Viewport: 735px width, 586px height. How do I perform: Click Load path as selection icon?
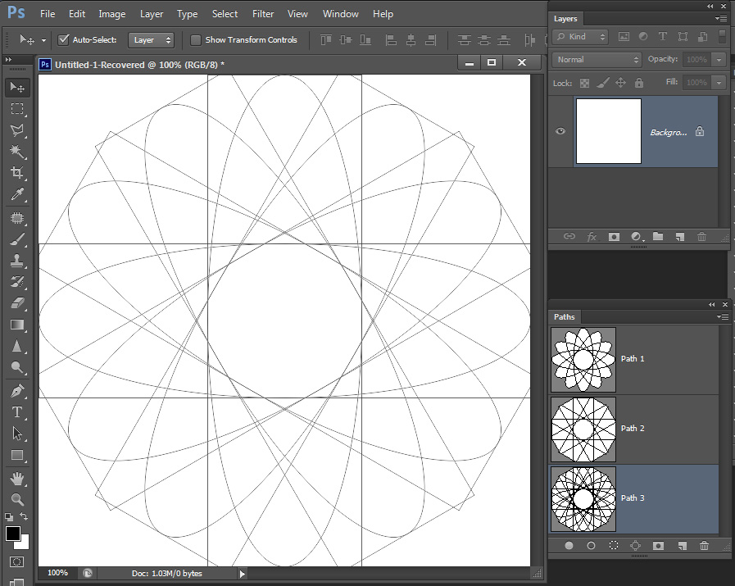tap(613, 546)
